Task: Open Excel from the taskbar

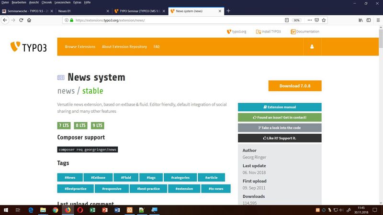Action: point(92,210)
